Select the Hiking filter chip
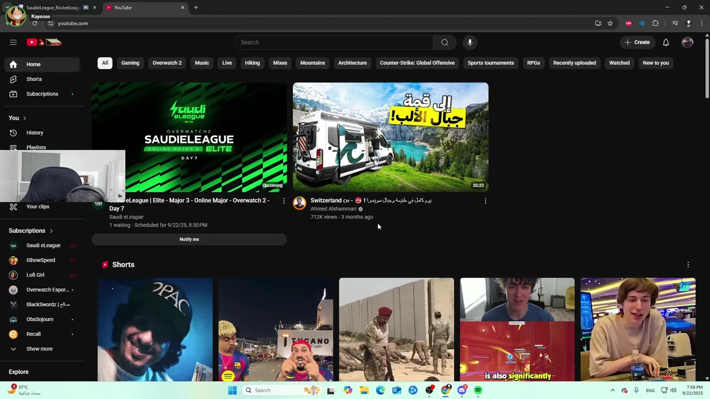This screenshot has width=710, height=399. click(x=252, y=63)
